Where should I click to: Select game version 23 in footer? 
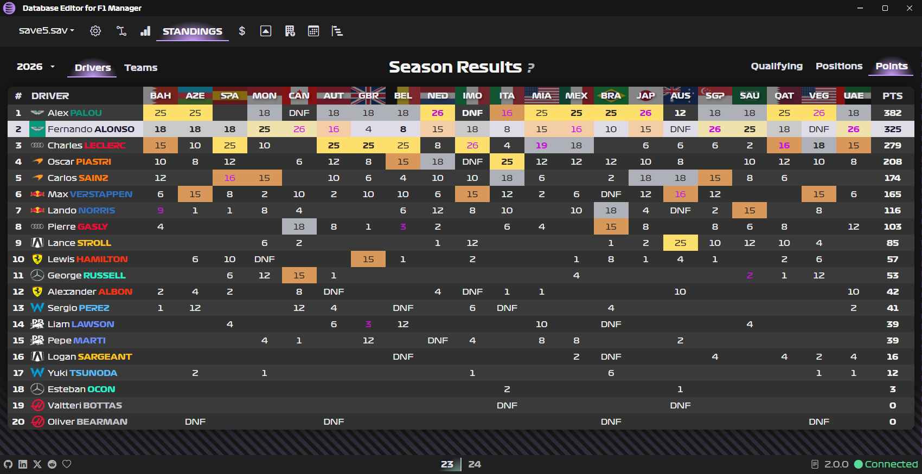point(447,464)
